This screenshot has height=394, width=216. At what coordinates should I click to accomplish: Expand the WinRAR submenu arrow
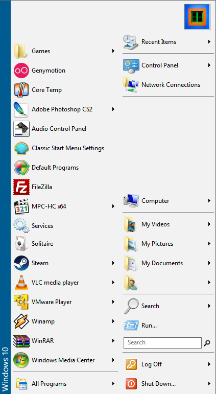pyautogui.click(x=113, y=341)
